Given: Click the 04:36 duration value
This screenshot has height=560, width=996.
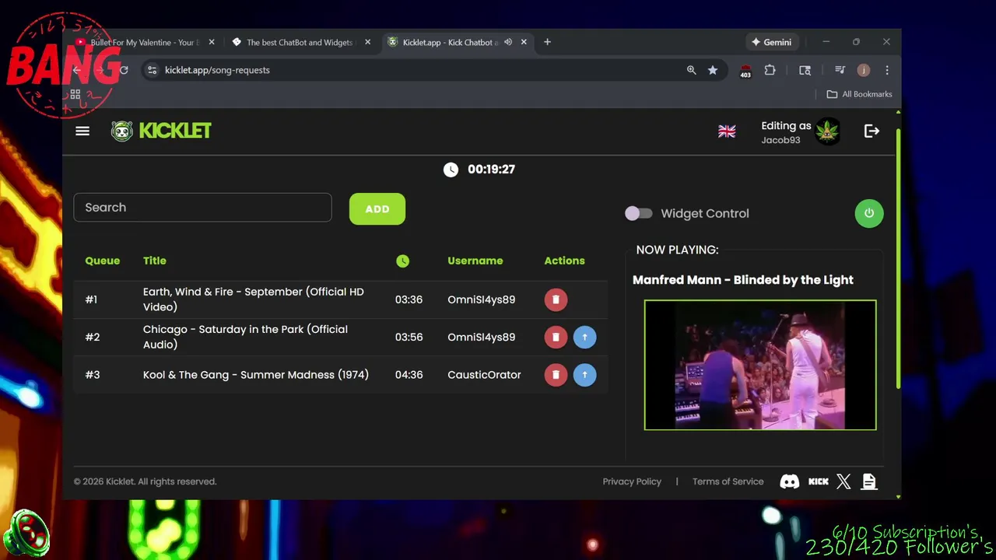Looking at the screenshot, I should pyautogui.click(x=409, y=375).
